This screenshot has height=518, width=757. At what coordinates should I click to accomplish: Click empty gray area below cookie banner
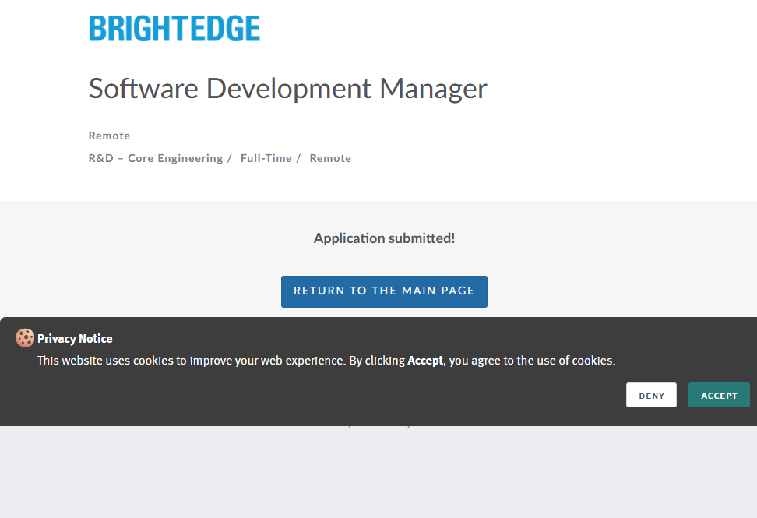coord(378,475)
